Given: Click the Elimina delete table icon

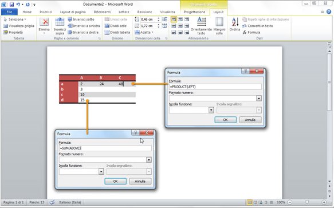Looking at the screenshot, I should tap(44, 22).
